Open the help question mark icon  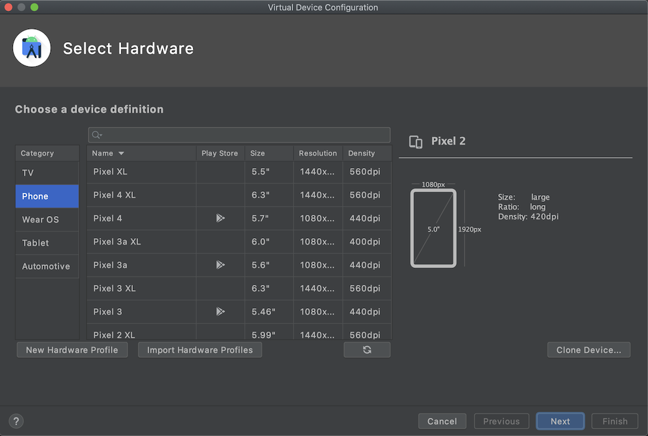coord(16,421)
